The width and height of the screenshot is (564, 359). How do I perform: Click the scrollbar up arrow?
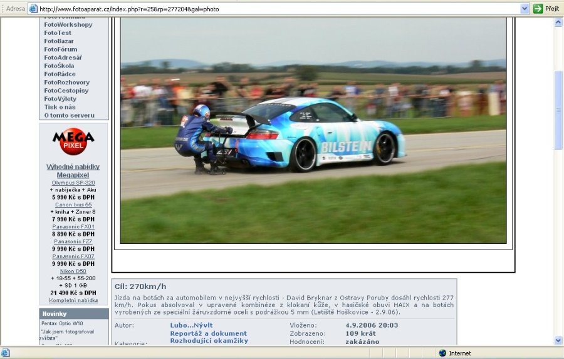coord(558,22)
